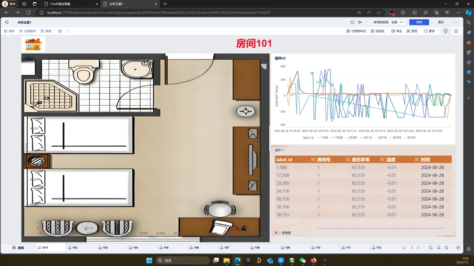
Task: Open the header ellipsis more options
Action: (456, 22)
